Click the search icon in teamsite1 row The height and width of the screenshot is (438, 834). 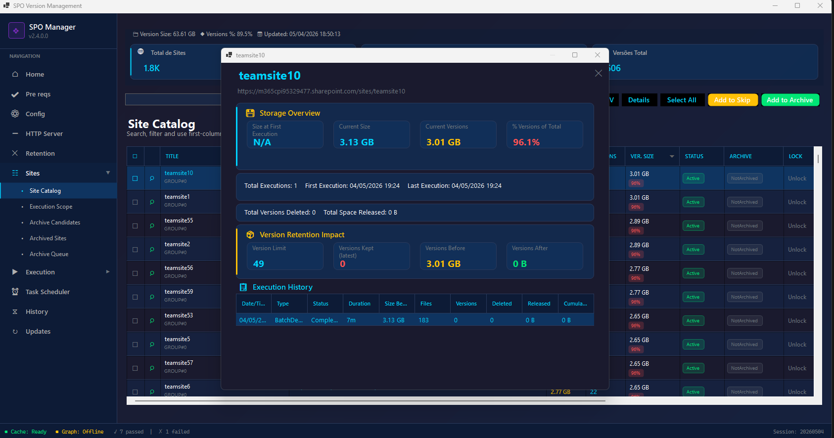[152, 202]
